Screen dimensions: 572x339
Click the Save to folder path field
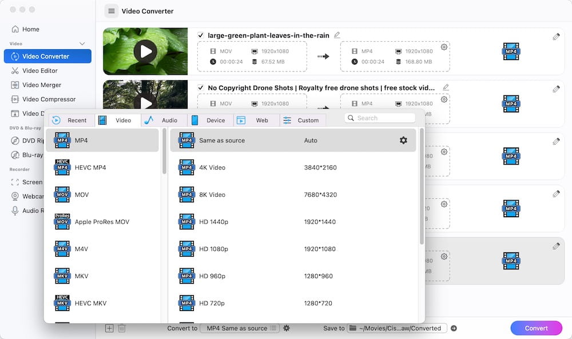(396, 328)
